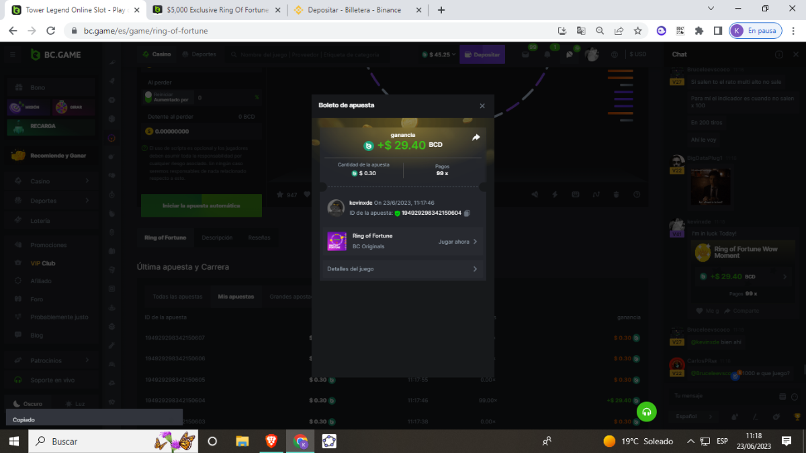Switch to the $5,000 Exclusive Ring Of Fortune tab
The height and width of the screenshot is (453, 806).
pyautogui.click(x=212, y=10)
